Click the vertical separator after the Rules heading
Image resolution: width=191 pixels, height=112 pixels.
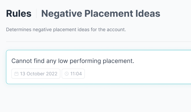click(x=36, y=13)
